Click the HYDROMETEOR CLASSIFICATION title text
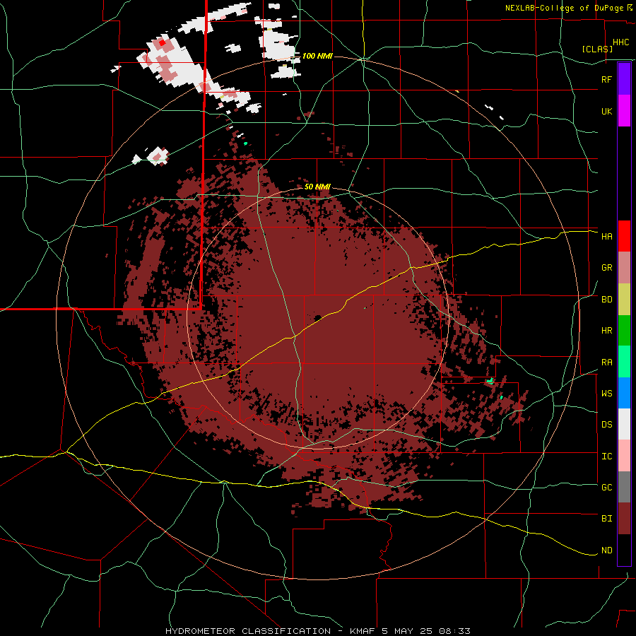 point(248,631)
